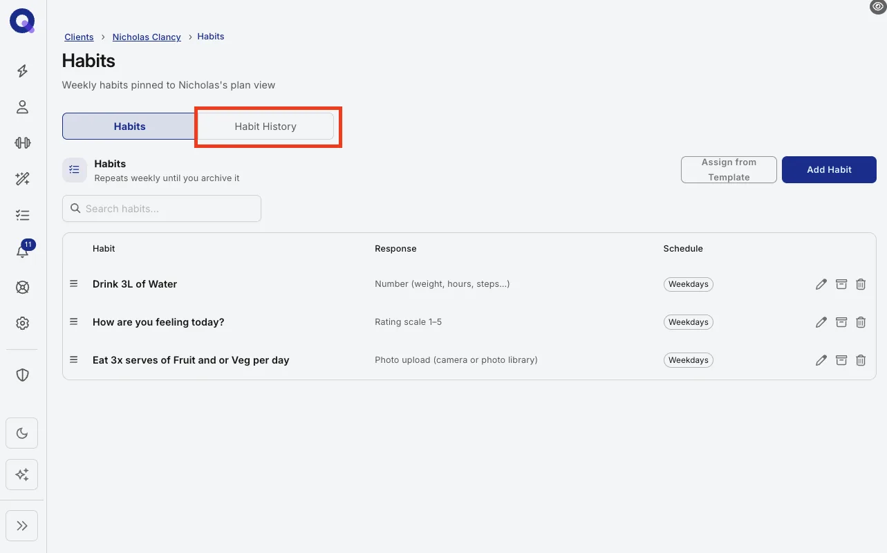Open the lifebuoy support sidebar icon

[x=22, y=287]
